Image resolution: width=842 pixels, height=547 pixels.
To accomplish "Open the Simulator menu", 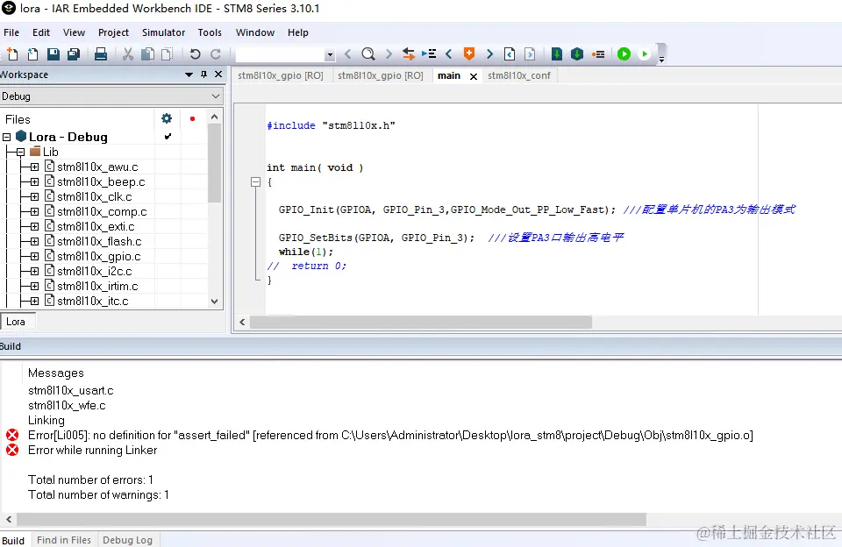I will pos(164,32).
